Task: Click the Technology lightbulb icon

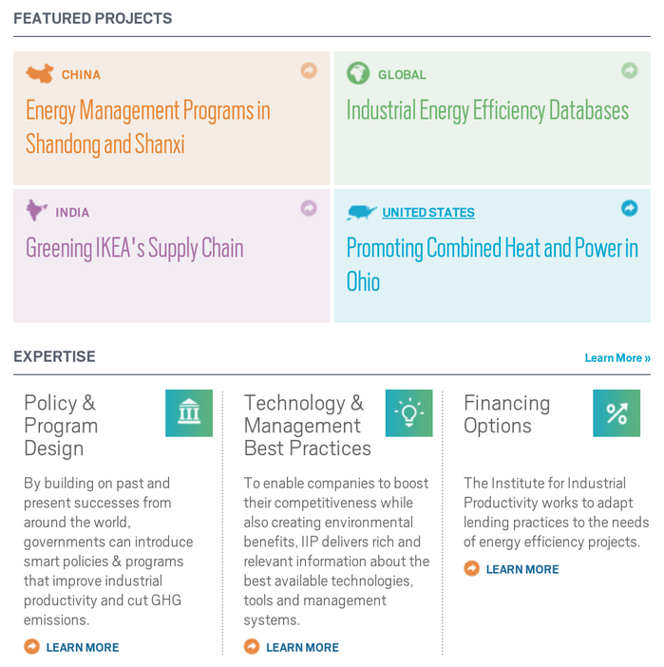Action: pos(408,413)
